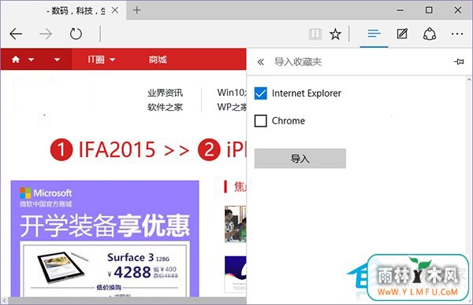The width and height of the screenshot is (473, 305).
Task: Make a web note pen icon
Action: [x=402, y=34]
